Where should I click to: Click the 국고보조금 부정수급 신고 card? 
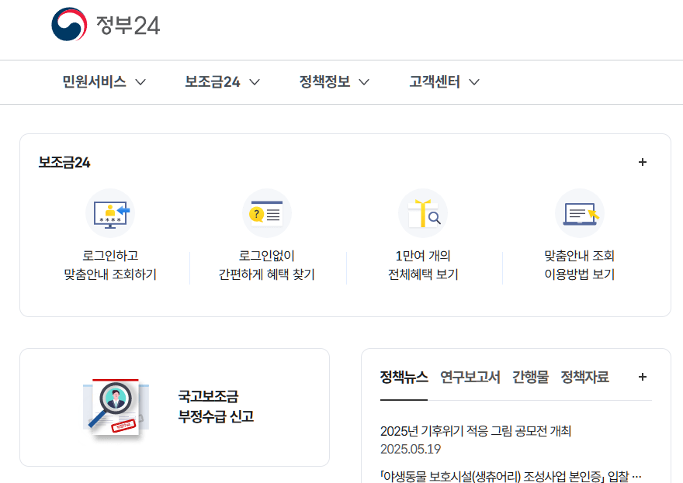tap(175, 406)
